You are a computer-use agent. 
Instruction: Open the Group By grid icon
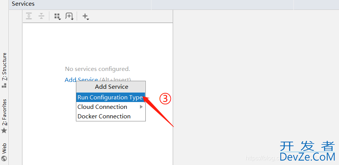(57, 16)
